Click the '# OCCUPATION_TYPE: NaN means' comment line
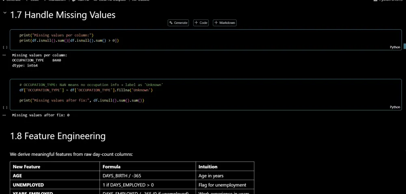This screenshot has width=406, height=194. pos(91,85)
